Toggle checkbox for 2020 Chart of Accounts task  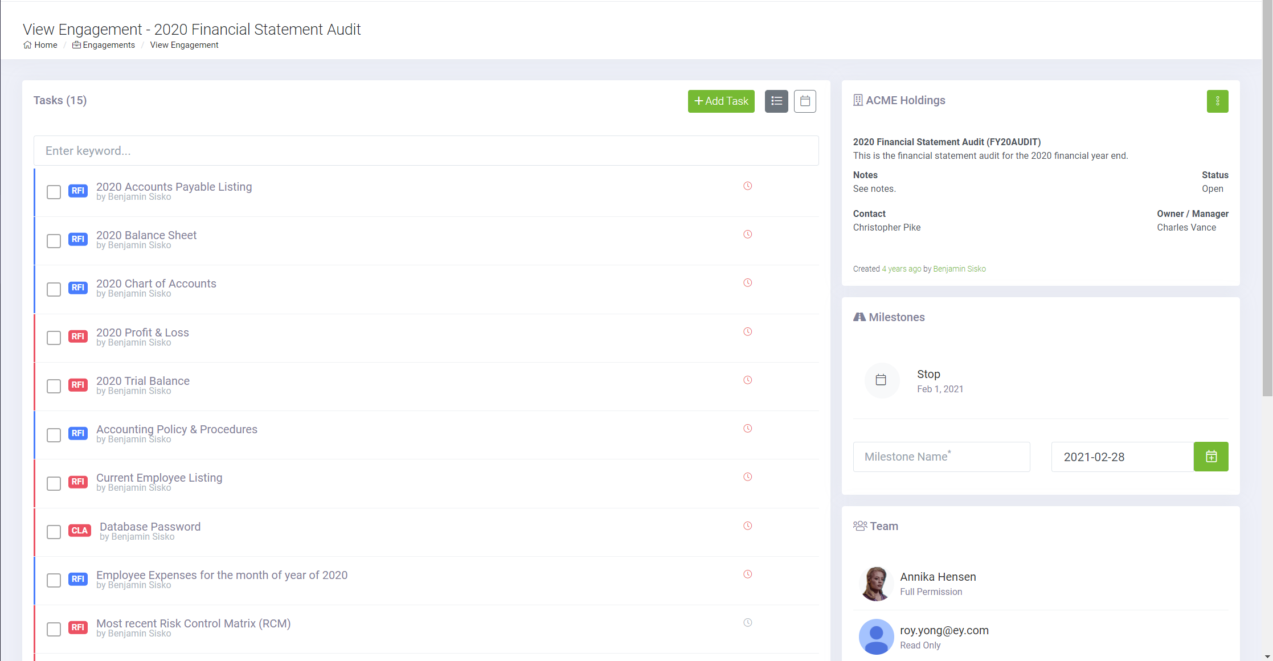click(x=54, y=289)
